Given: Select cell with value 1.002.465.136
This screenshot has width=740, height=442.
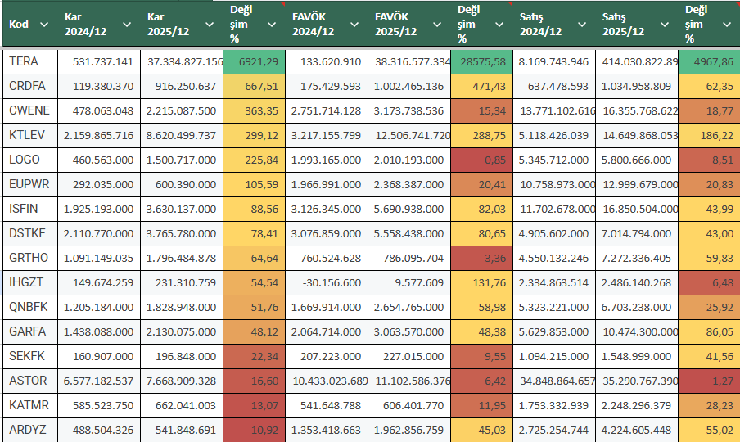Looking at the screenshot, I should click(x=409, y=86).
